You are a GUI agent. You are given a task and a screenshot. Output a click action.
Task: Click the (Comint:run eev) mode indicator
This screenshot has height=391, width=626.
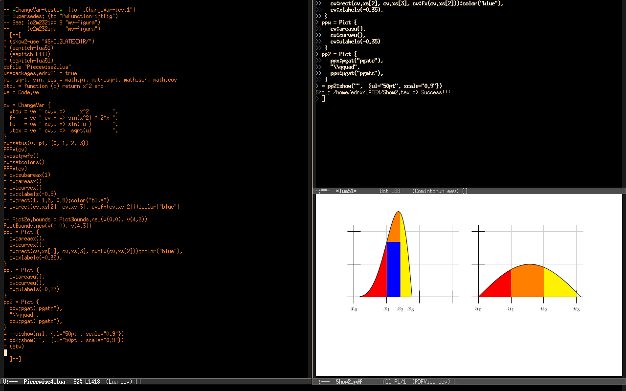point(435,191)
